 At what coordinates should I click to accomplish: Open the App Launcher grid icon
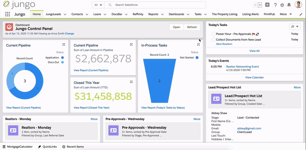click(7, 14)
